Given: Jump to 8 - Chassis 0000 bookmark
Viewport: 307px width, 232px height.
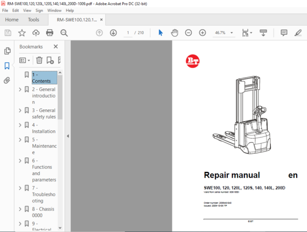Looking at the screenshot, I should pos(43,212).
